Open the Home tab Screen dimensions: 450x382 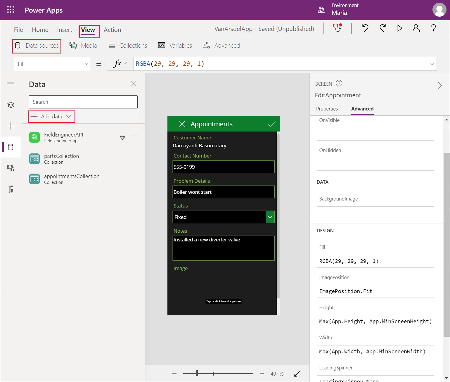40,30
